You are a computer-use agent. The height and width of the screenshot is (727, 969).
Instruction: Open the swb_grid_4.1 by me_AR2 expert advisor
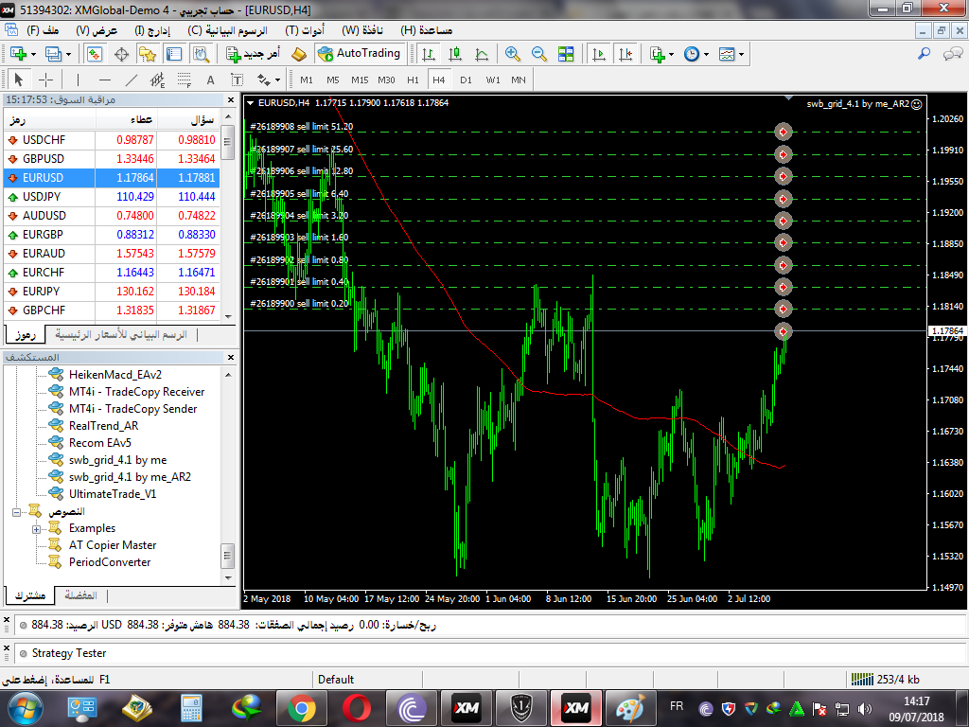pyautogui.click(x=129, y=477)
